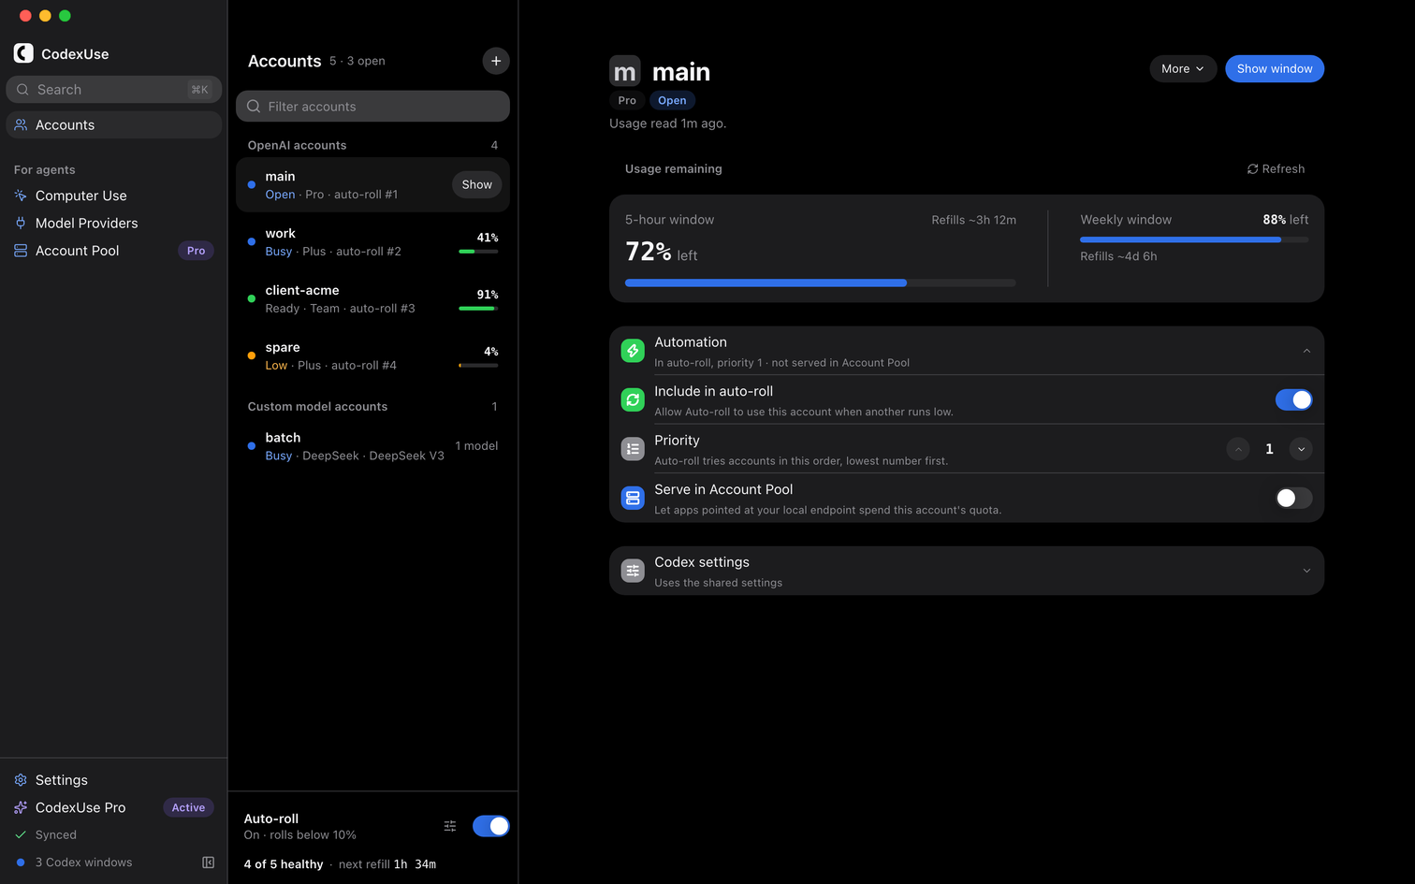This screenshot has height=884, width=1415.
Task: Click the Refresh usage icon
Action: [x=1252, y=169]
